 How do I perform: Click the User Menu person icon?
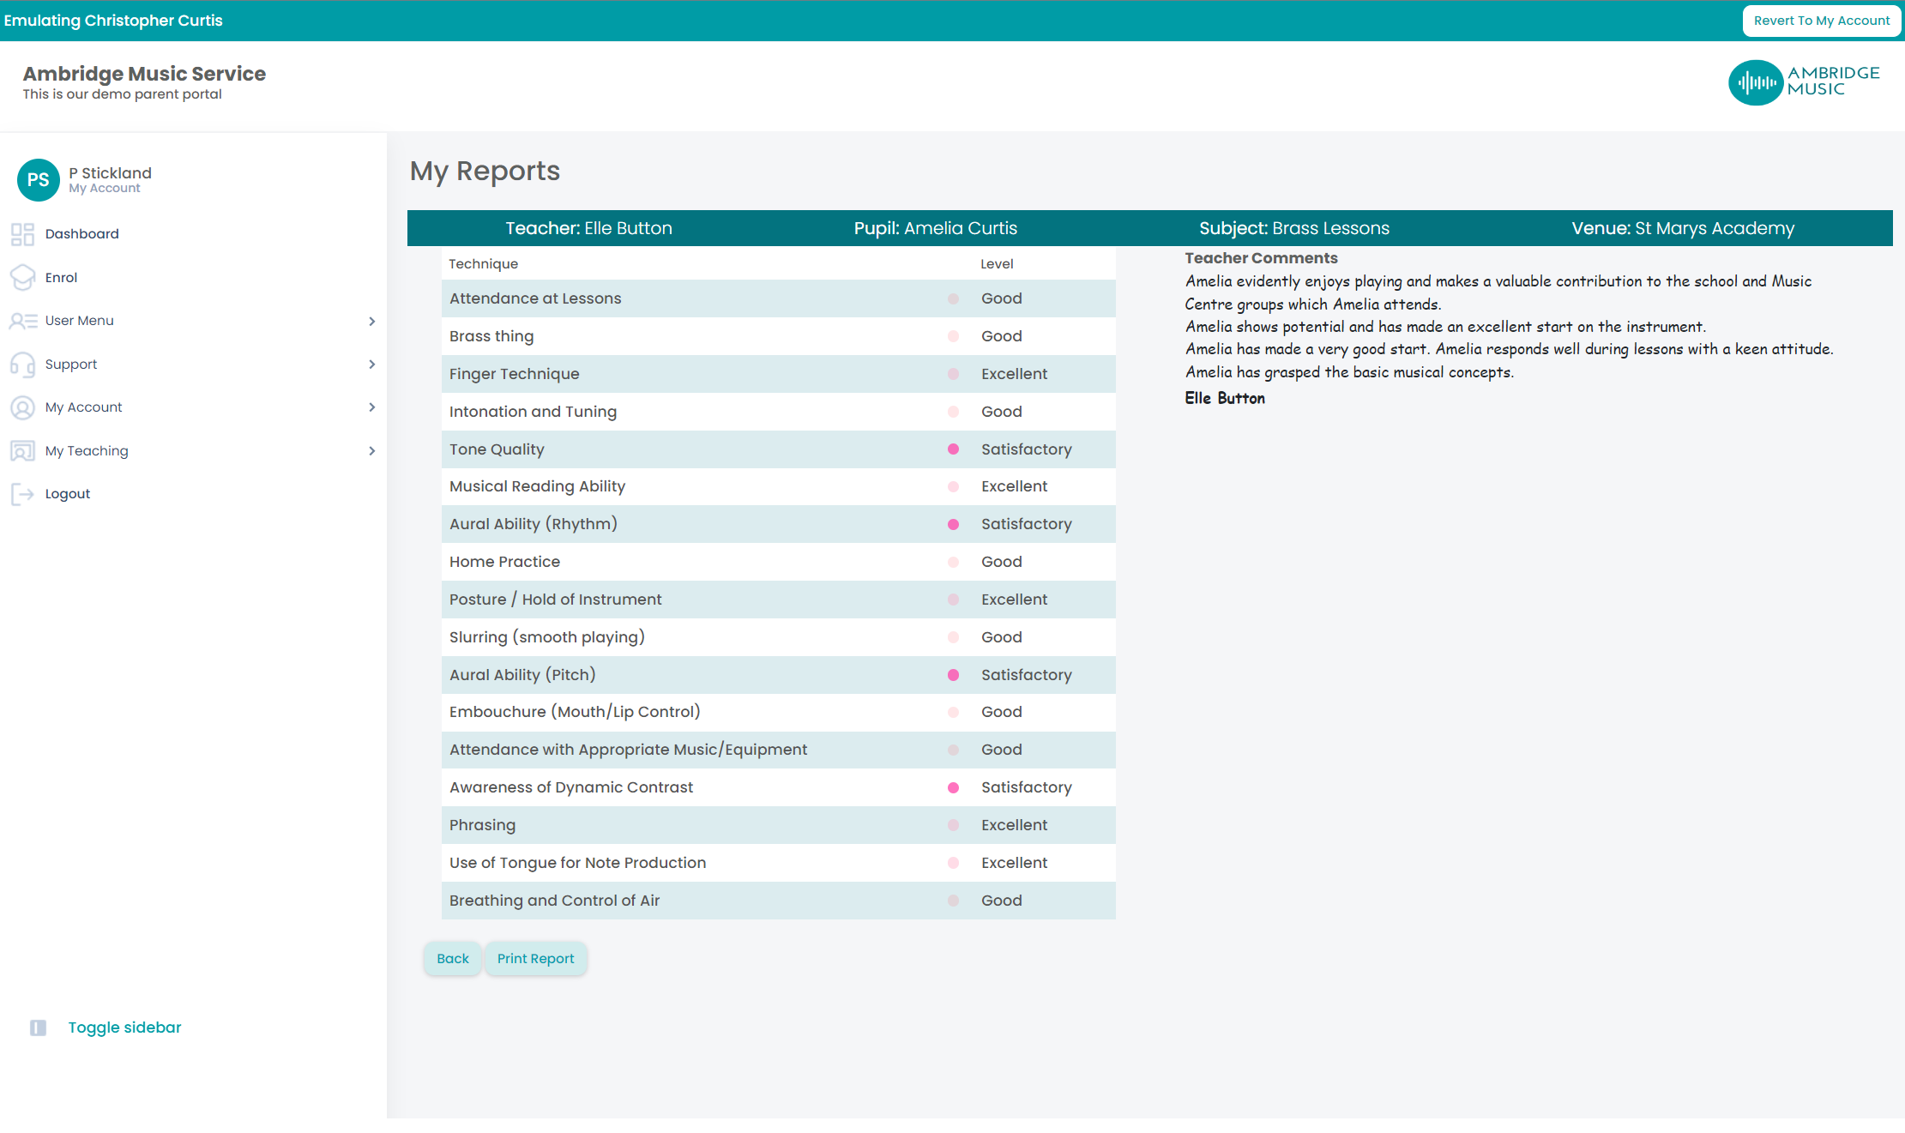[x=23, y=321]
